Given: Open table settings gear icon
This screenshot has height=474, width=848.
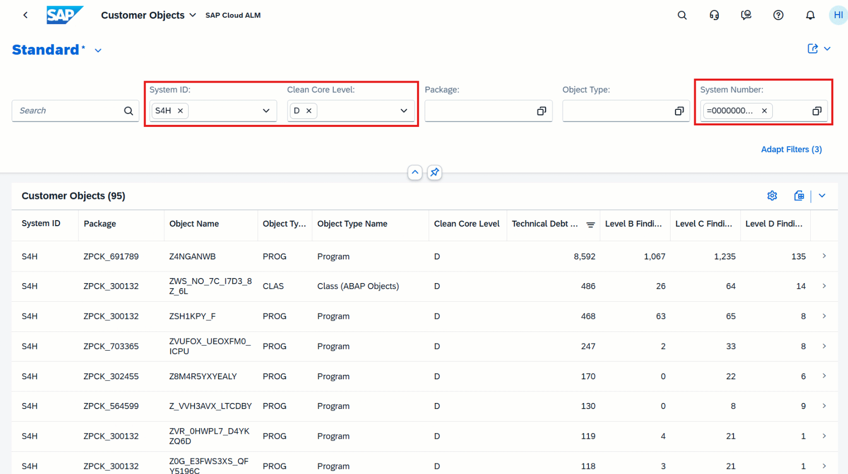Looking at the screenshot, I should [772, 196].
